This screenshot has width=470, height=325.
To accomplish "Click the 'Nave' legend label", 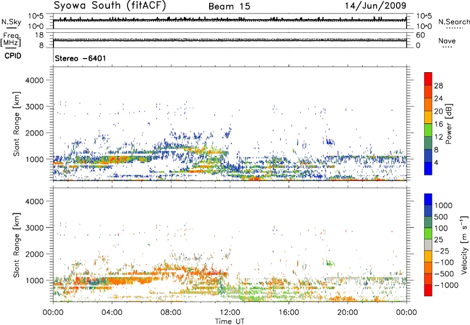I will tap(447, 40).
